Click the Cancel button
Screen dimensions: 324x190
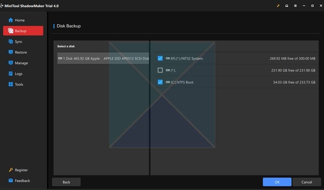coord(306,182)
